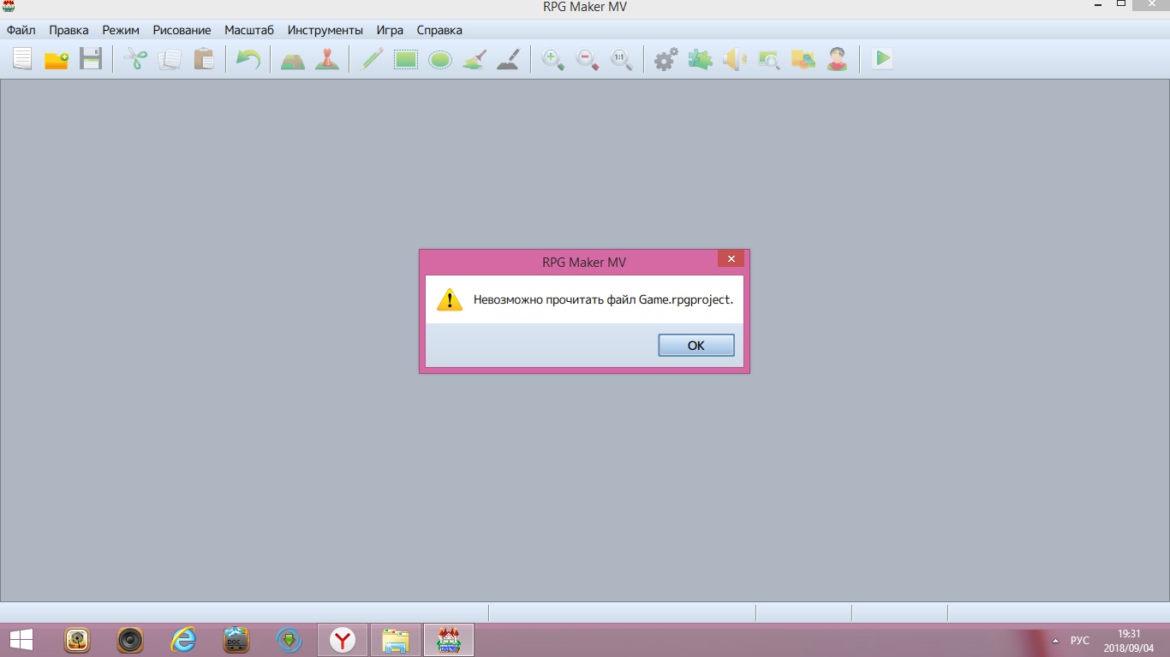The width and height of the screenshot is (1170, 657).
Task: Open the Plugin Manager puzzle icon
Action: (x=700, y=59)
